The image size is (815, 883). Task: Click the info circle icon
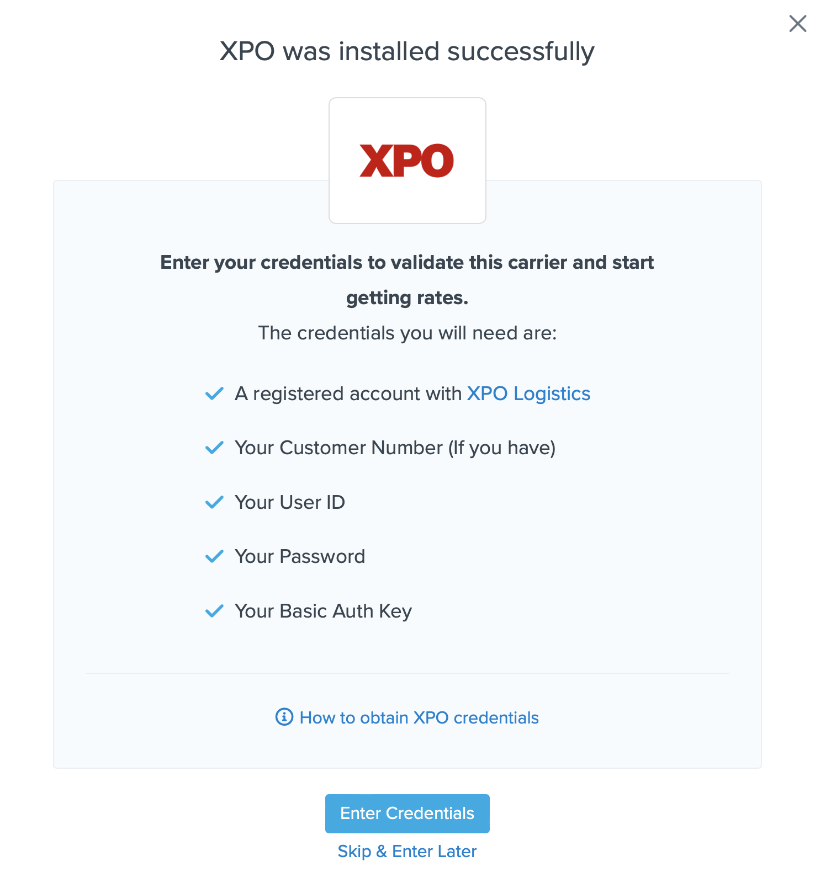pyautogui.click(x=284, y=717)
